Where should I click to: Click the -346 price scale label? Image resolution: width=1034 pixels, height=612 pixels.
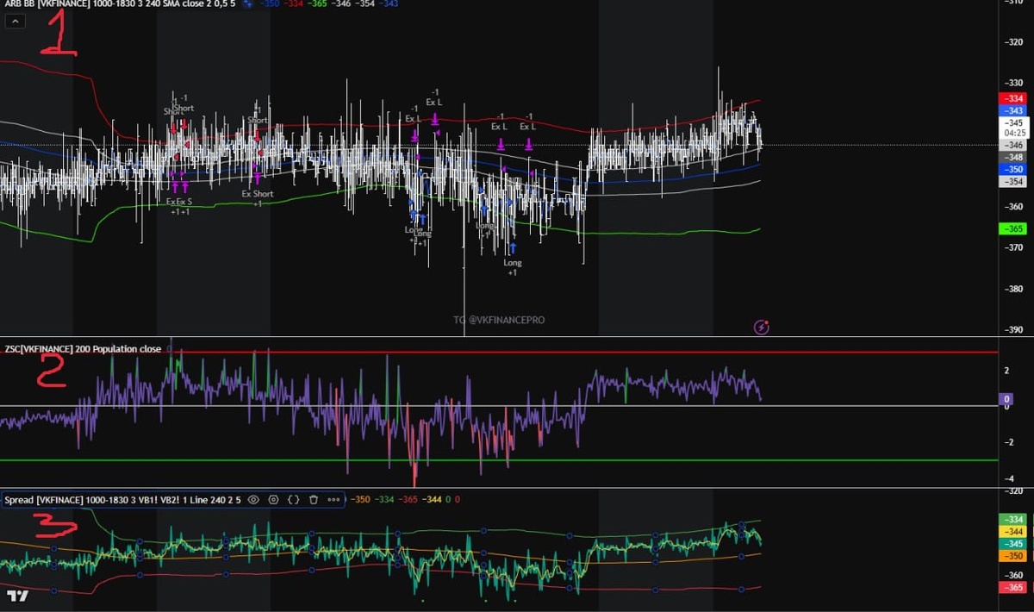1012,146
